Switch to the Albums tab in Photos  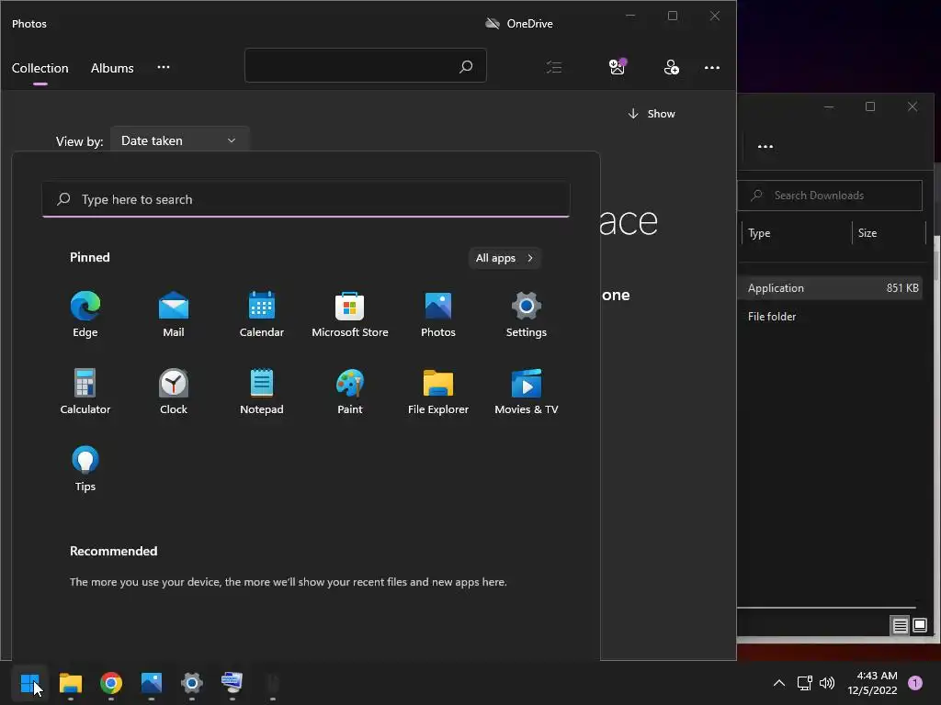(x=112, y=68)
